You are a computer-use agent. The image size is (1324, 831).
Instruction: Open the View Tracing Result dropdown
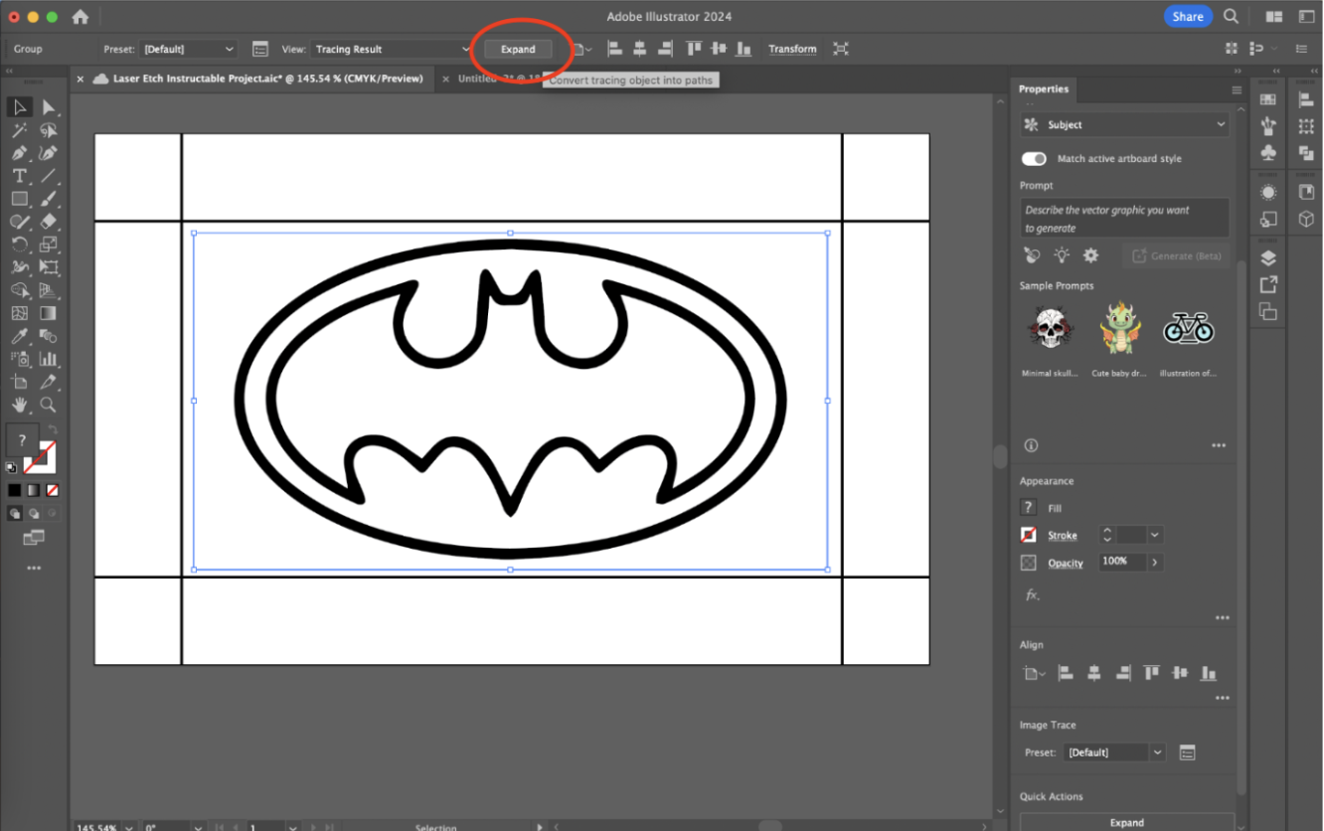[x=392, y=49]
